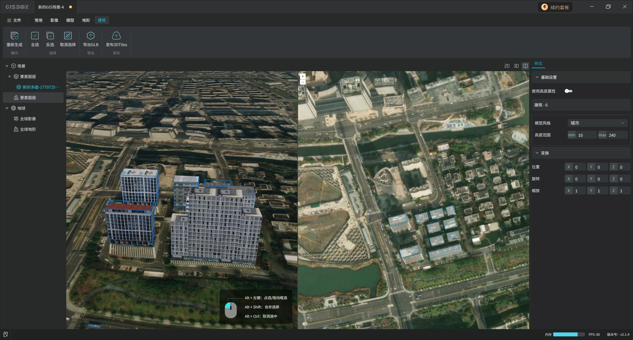Zoom in on the 2D map
The width and height of the screenshot is (633, 340).
303,76
